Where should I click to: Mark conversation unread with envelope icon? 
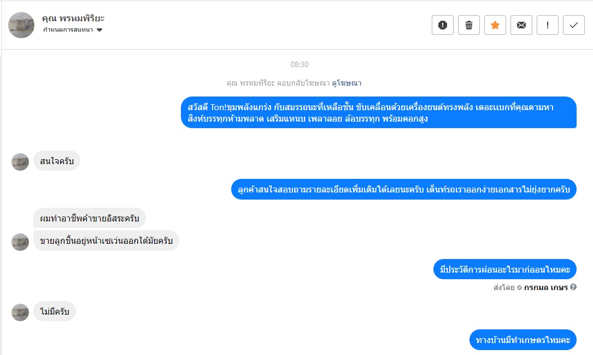pos(521,25)
